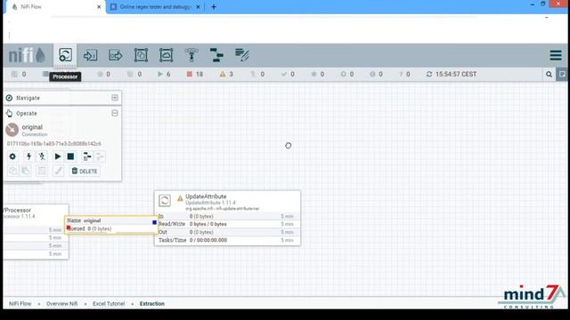Image resolution: width=570 pixels, height=320 pixels.
Task: Click the Copy icon in Operate panel
Action: (x=12, y=171)
